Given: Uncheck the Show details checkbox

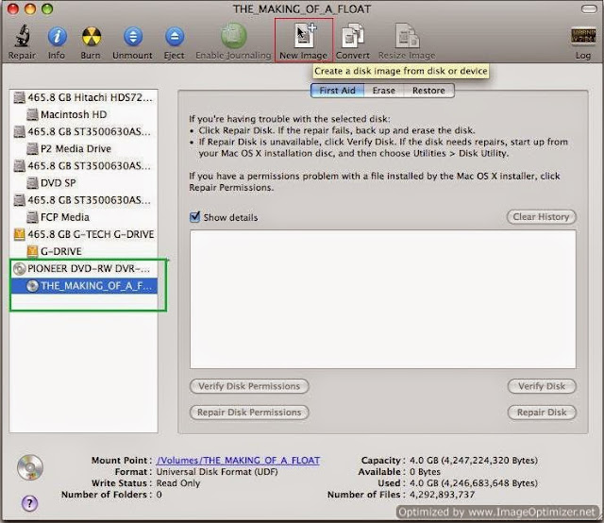Looking at the screenshot, I should coord(195,216).
